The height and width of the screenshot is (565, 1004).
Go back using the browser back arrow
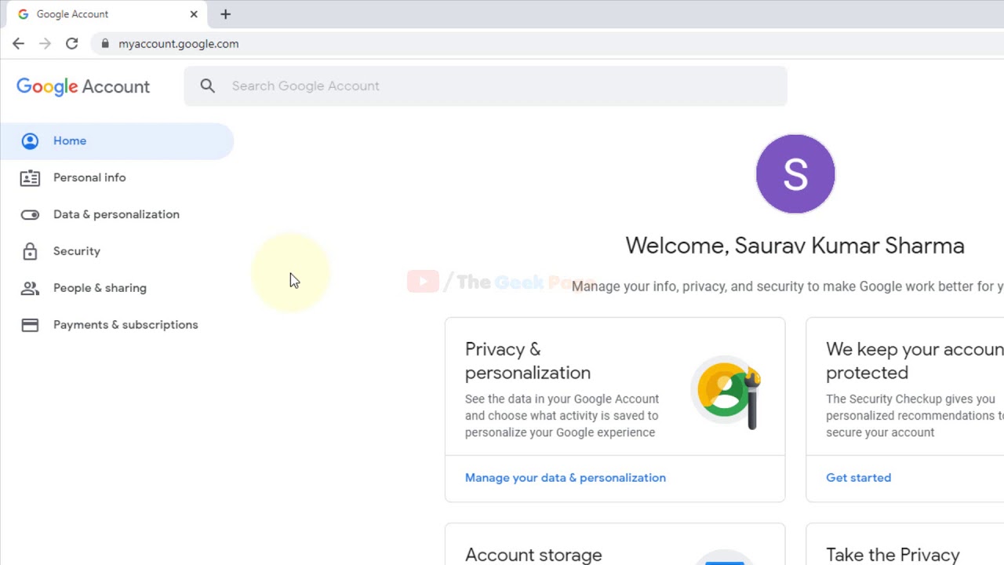[18, 44]
